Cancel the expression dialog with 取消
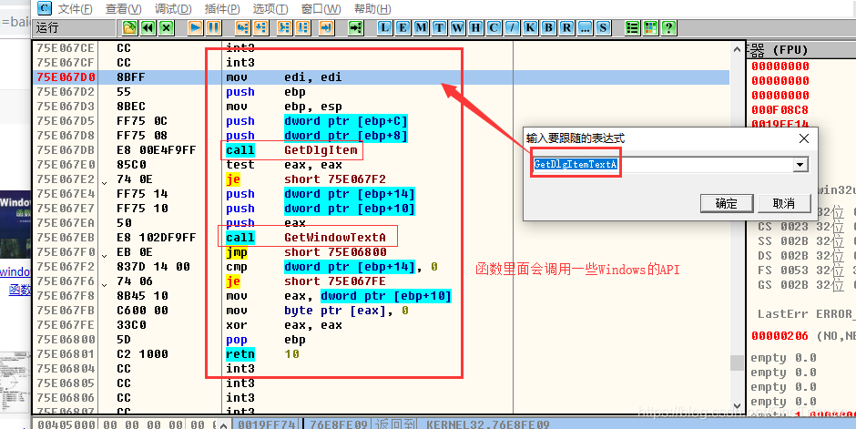This screenshot has height=429, width=856. [784, 204]
